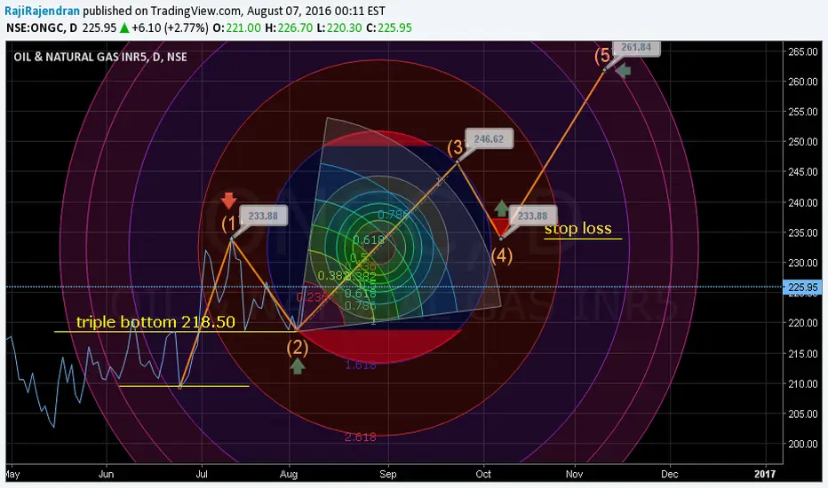The height and width of the screenshot is (488, 828).
Task: Click the 260.00 price axis label
Action: (x=802, y=82)
